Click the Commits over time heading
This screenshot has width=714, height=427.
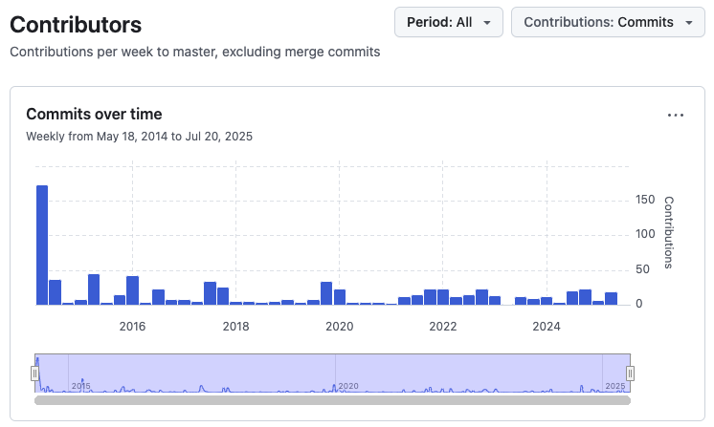click(x=94, y=115)
